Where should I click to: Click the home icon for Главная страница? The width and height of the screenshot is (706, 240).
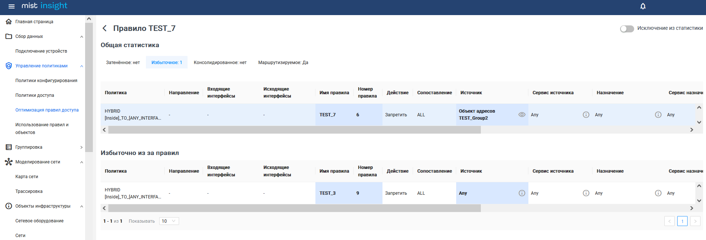tap(9, 22)
